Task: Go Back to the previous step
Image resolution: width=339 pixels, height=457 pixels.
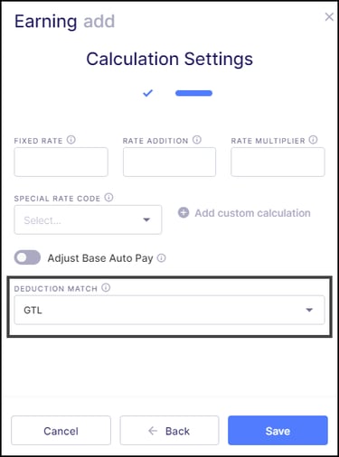Action: click(x=169, y=431)
